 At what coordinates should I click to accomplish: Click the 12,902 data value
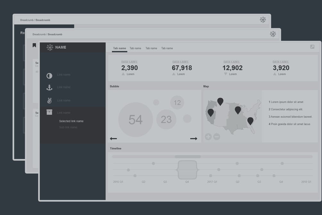coord(233,68)
